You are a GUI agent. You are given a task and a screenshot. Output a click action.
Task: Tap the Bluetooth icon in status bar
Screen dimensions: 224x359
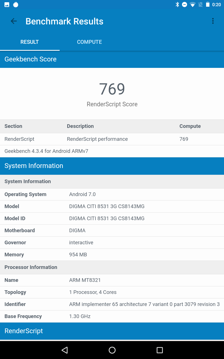click(x=177, y=4)
